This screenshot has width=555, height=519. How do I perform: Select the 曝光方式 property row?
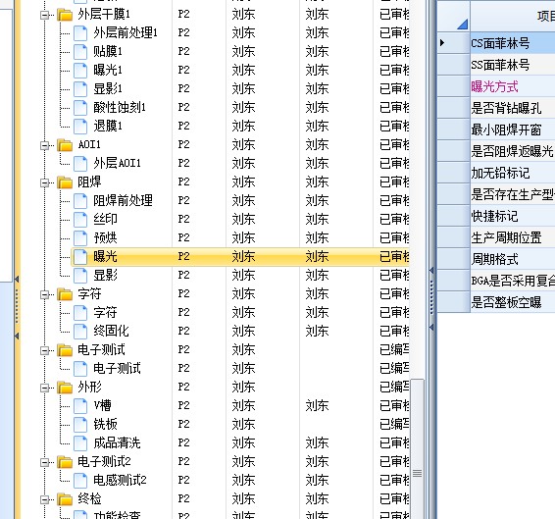click(x=513, y=86)
